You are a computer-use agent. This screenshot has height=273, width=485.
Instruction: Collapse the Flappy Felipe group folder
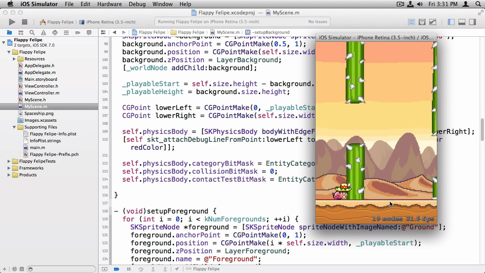[9, 52]
